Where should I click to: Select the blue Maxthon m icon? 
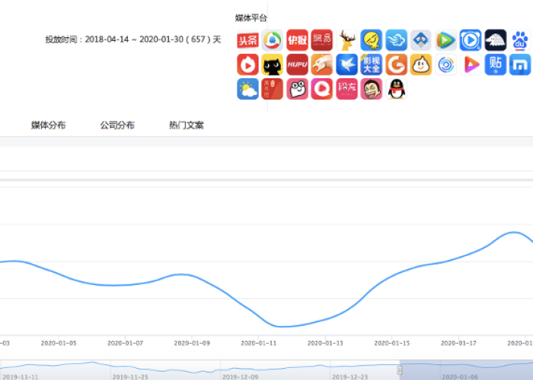520,65
